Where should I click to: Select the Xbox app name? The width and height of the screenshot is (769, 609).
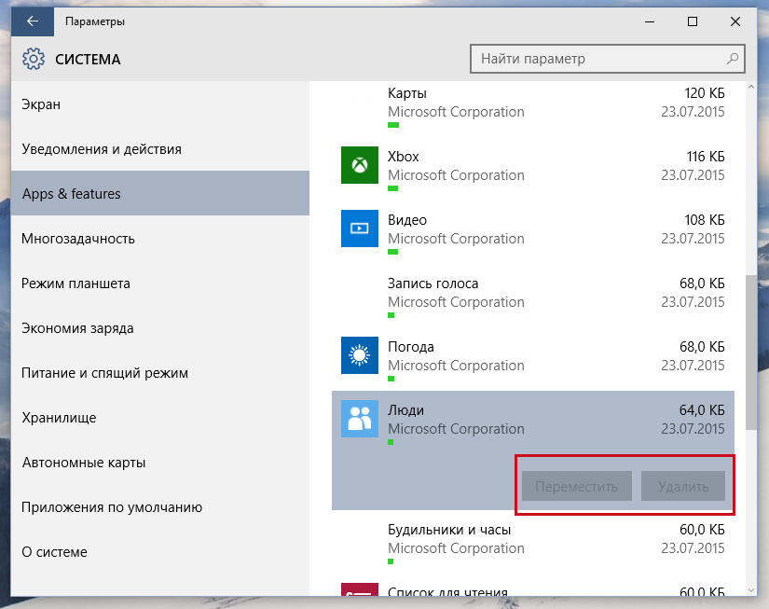point(403,157)
